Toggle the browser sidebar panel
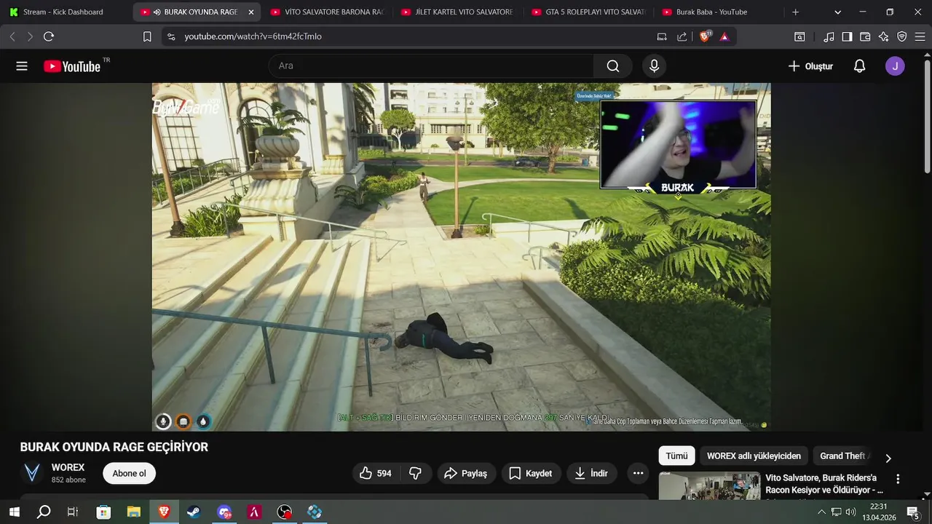Screen dimensions: 932x524 pos(847,36)
